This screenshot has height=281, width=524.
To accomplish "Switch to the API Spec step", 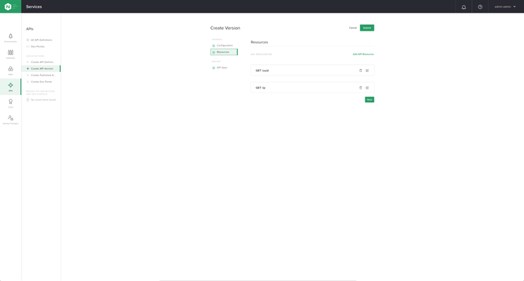I will tap(221, 68).
